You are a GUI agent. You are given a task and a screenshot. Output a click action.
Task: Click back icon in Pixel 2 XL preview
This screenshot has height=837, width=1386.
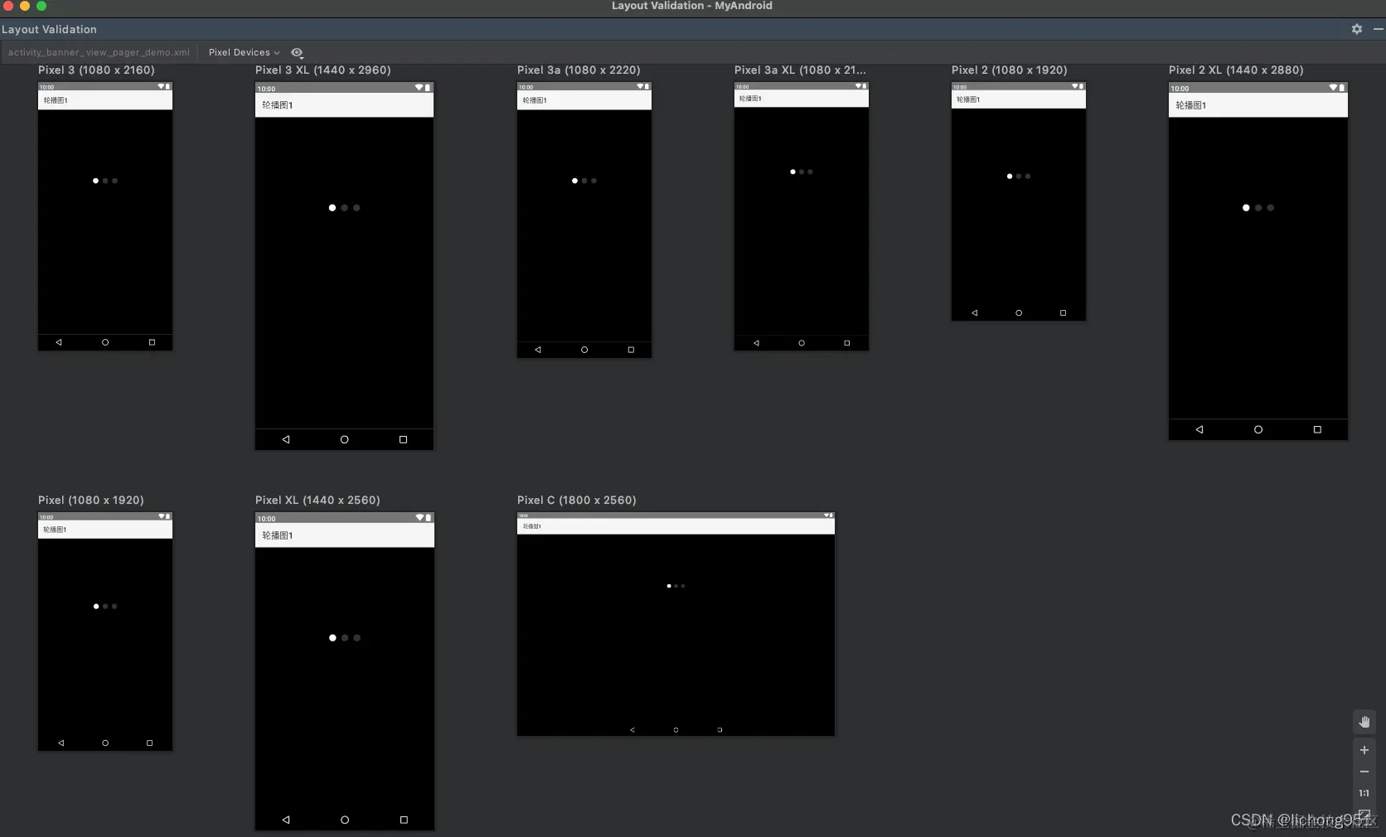[x=1199, y=429]
